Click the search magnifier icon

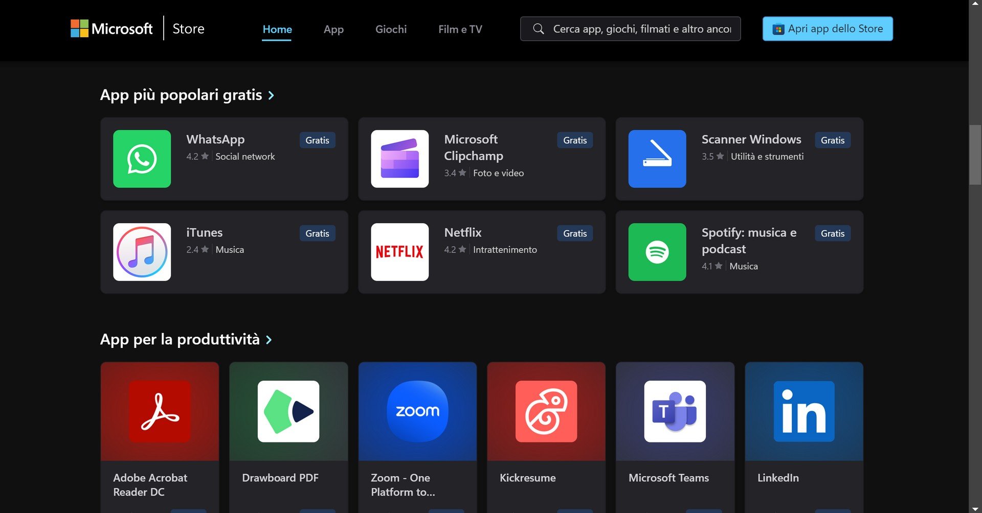(x=538, y=29)
